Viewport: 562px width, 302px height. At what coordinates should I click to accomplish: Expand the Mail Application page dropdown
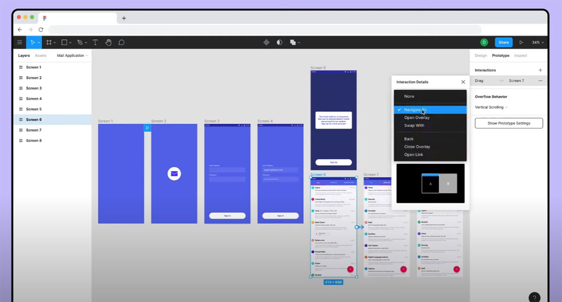72,56
